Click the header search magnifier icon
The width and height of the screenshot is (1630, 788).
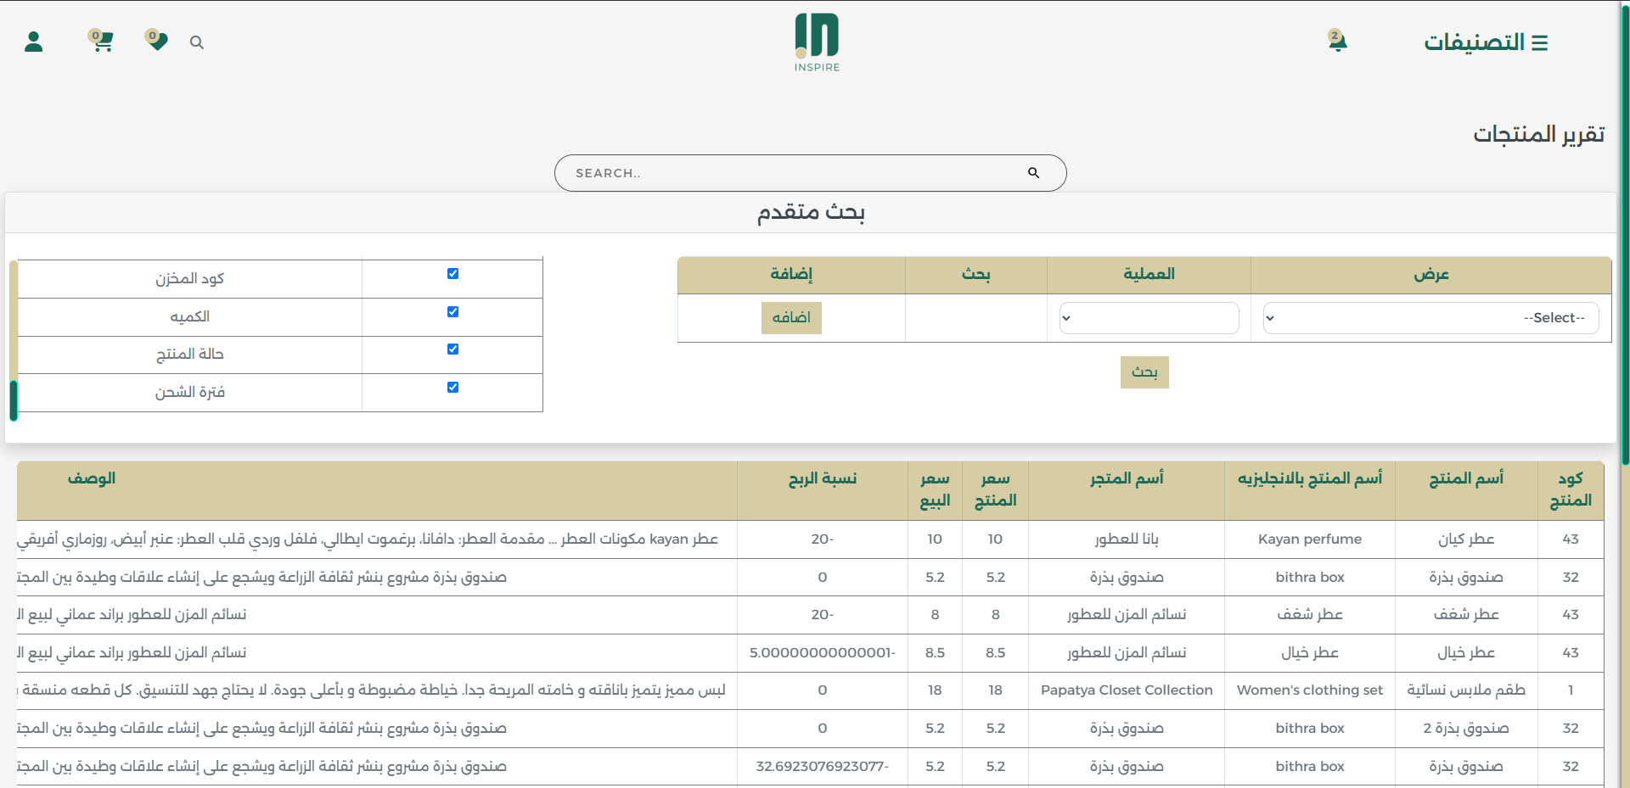point(197,42)
